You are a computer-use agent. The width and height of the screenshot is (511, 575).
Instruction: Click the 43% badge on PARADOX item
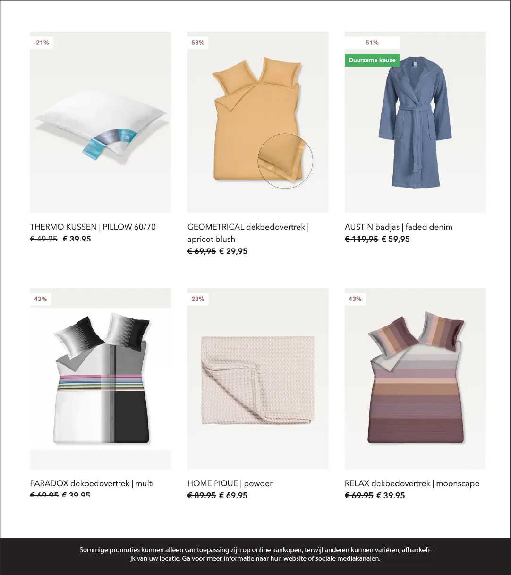tap(41, 299)
